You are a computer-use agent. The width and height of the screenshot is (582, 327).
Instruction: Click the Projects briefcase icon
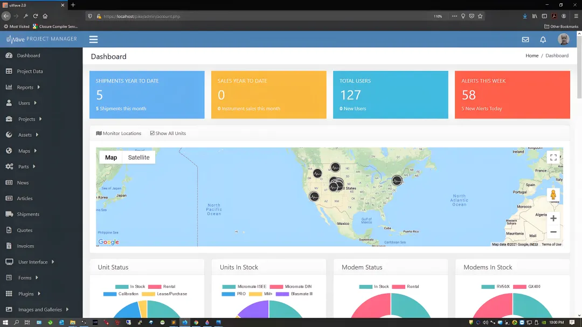[x=9, y=119]
